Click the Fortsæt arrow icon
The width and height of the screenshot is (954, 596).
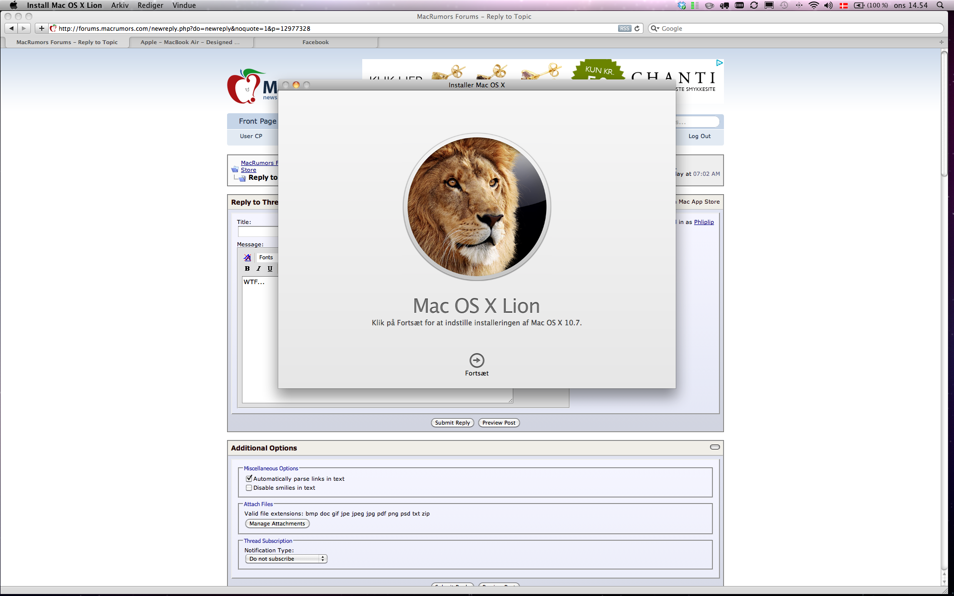pos(477,360)
